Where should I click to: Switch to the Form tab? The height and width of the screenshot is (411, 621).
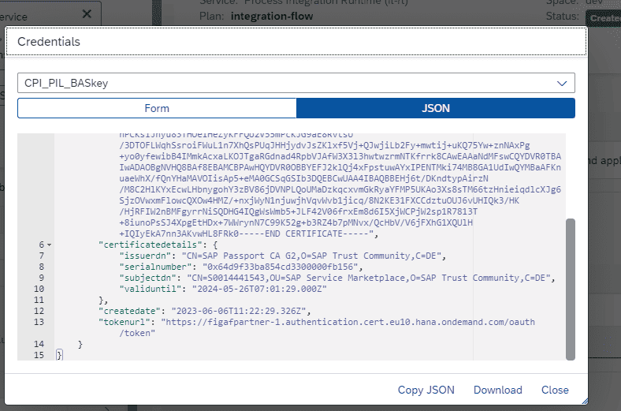pyautogui.click(x=157, y=108)
